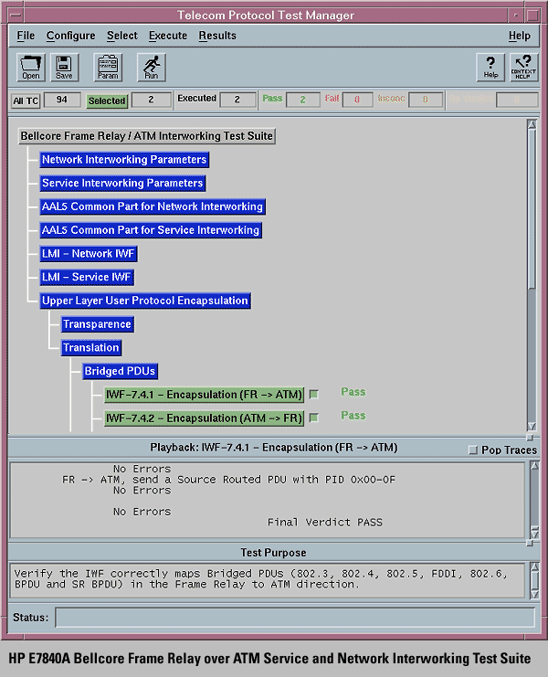This screenshot has height=677, width=548.
Task: Collapse the Bridged PDUs branch
Action: coord(120,371)
